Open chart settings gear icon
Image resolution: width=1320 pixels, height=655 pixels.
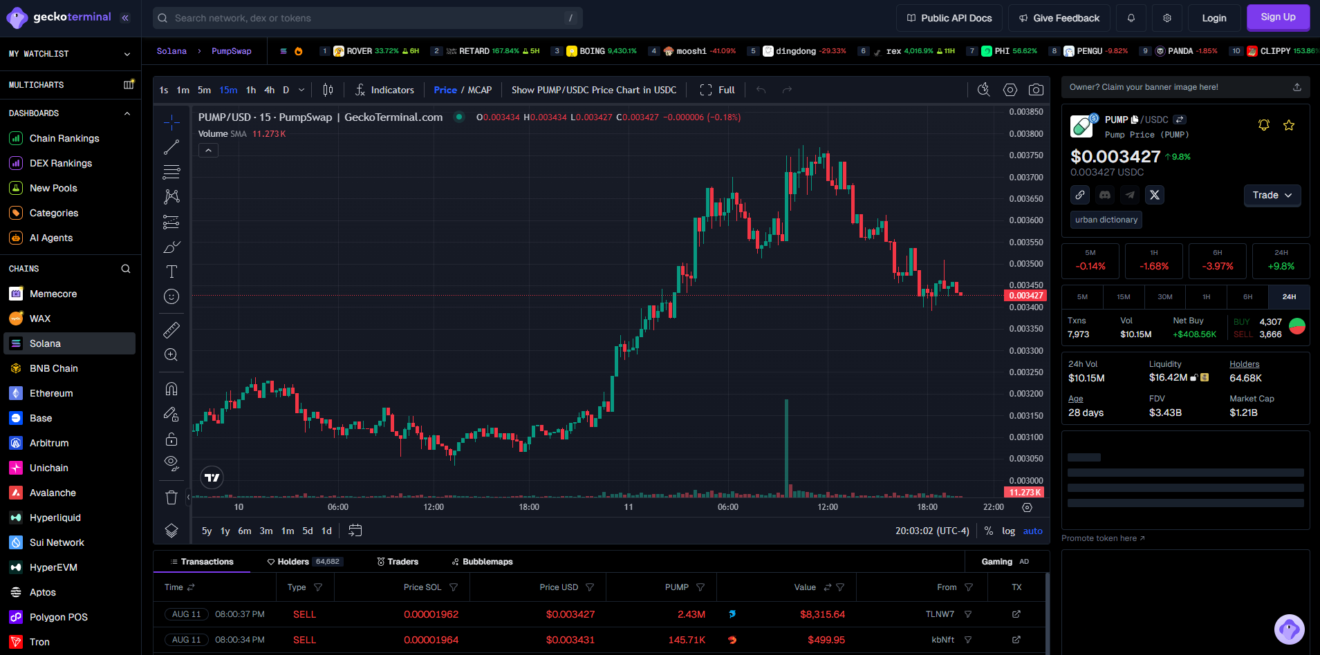click(1010, 90)
